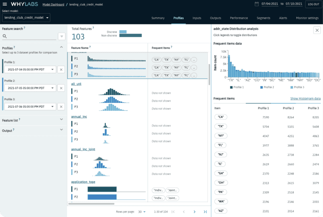Go to the next page of features

click(x=194, y=211)
